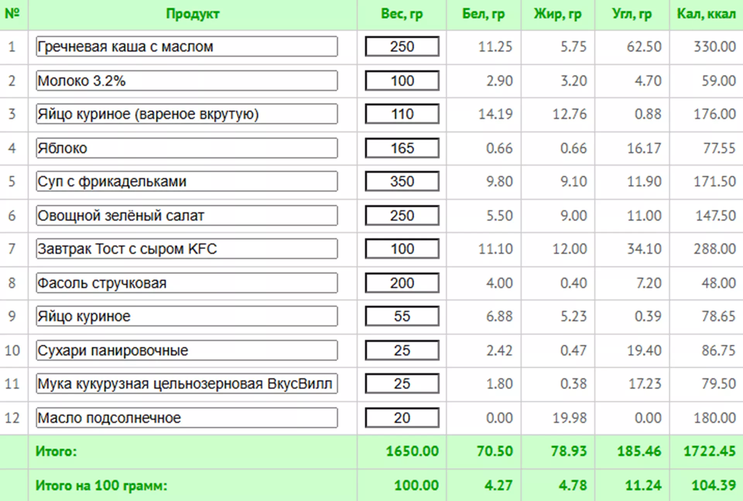This screenshot has height=501, width=743.
Task: Focus weight field for Фасоль стручковая
Action: (x=402, y=283)
